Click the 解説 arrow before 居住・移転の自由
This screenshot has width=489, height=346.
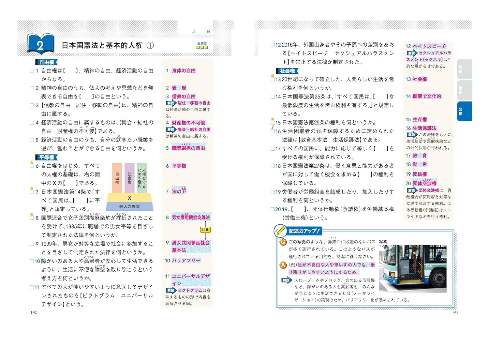171,103
